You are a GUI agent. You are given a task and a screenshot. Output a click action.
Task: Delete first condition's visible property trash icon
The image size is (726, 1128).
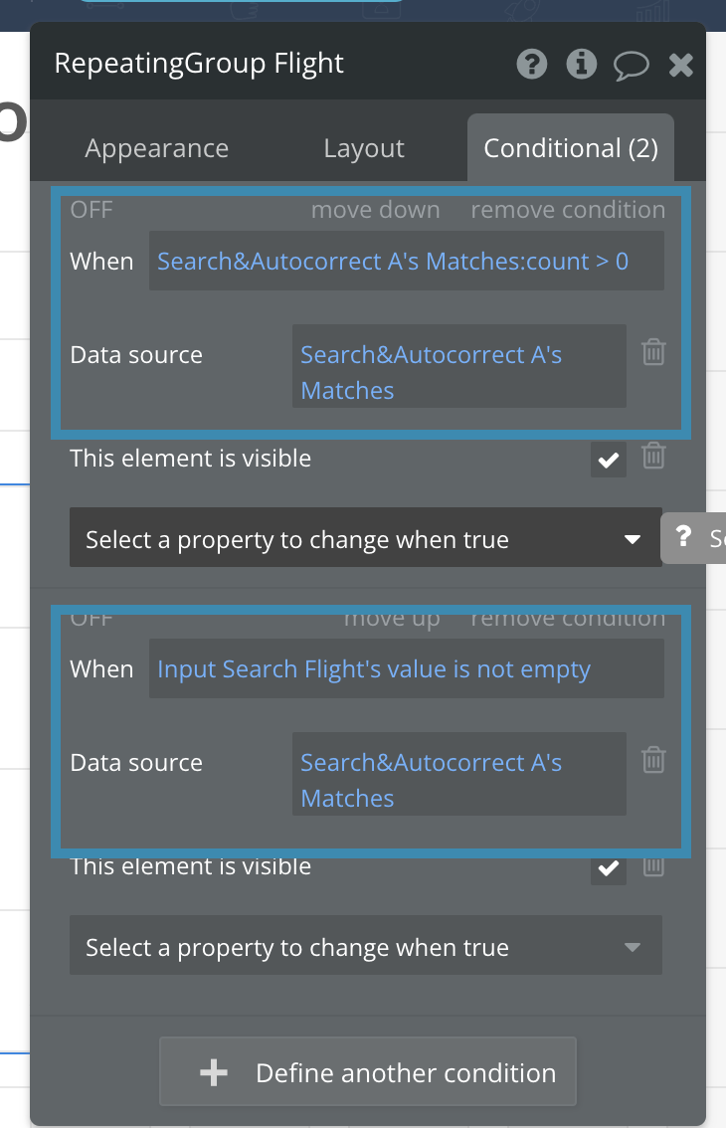coord(653,457)
